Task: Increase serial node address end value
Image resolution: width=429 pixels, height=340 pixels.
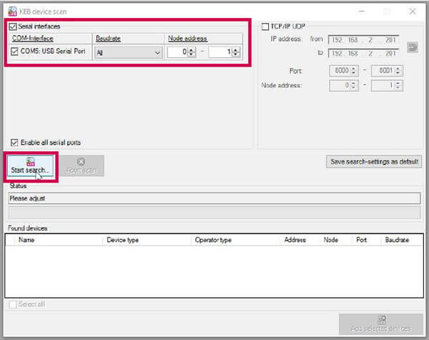Action: [x=236, y=49]
